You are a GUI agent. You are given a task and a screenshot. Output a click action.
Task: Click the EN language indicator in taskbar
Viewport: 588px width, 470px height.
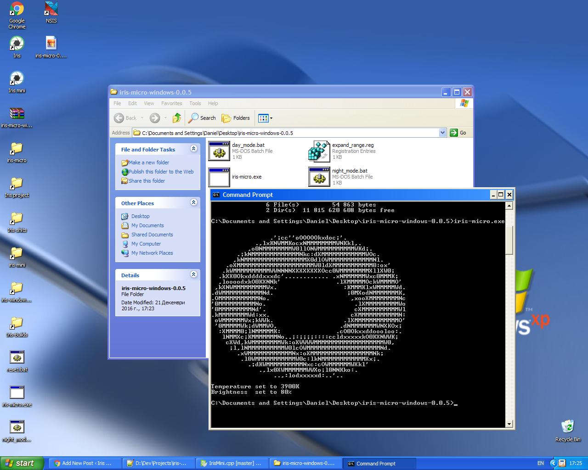[x=541, y=463]
